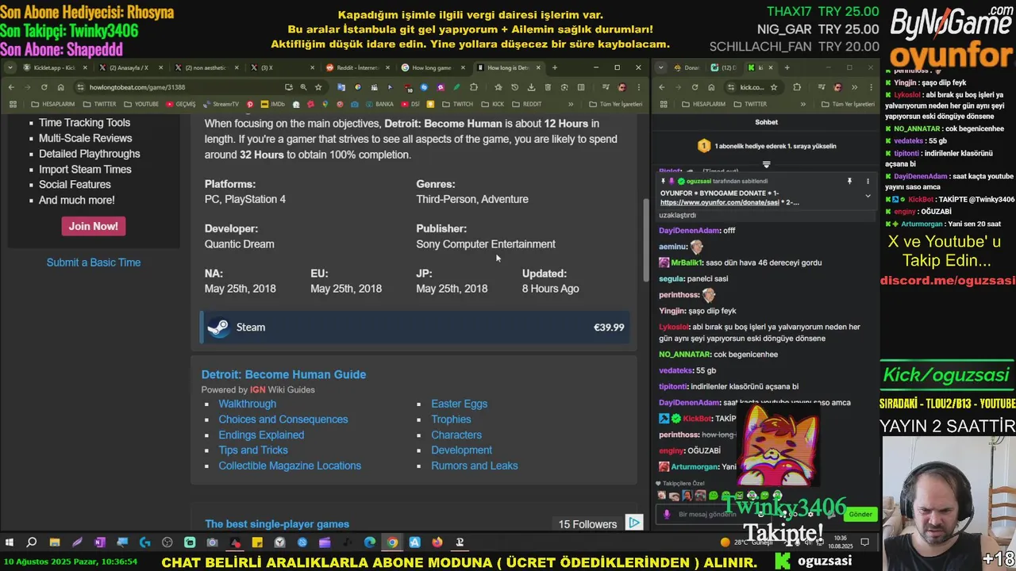The image size is (1016, 571).
Task: Open extensions puzzle icon in kick window
Action: (797, 87)
